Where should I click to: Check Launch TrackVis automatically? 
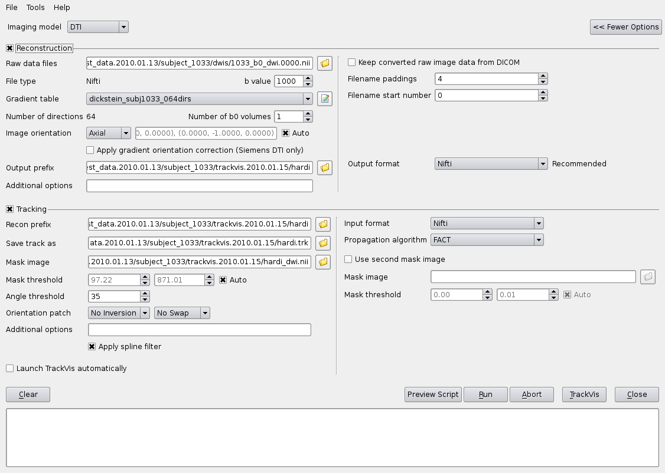coord(10,369)
